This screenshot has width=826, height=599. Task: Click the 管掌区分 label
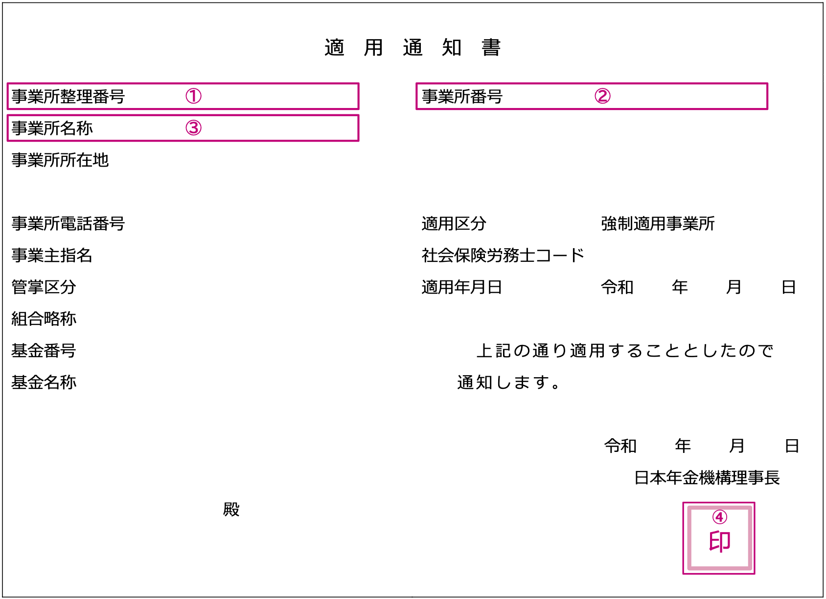click(44, 287)
